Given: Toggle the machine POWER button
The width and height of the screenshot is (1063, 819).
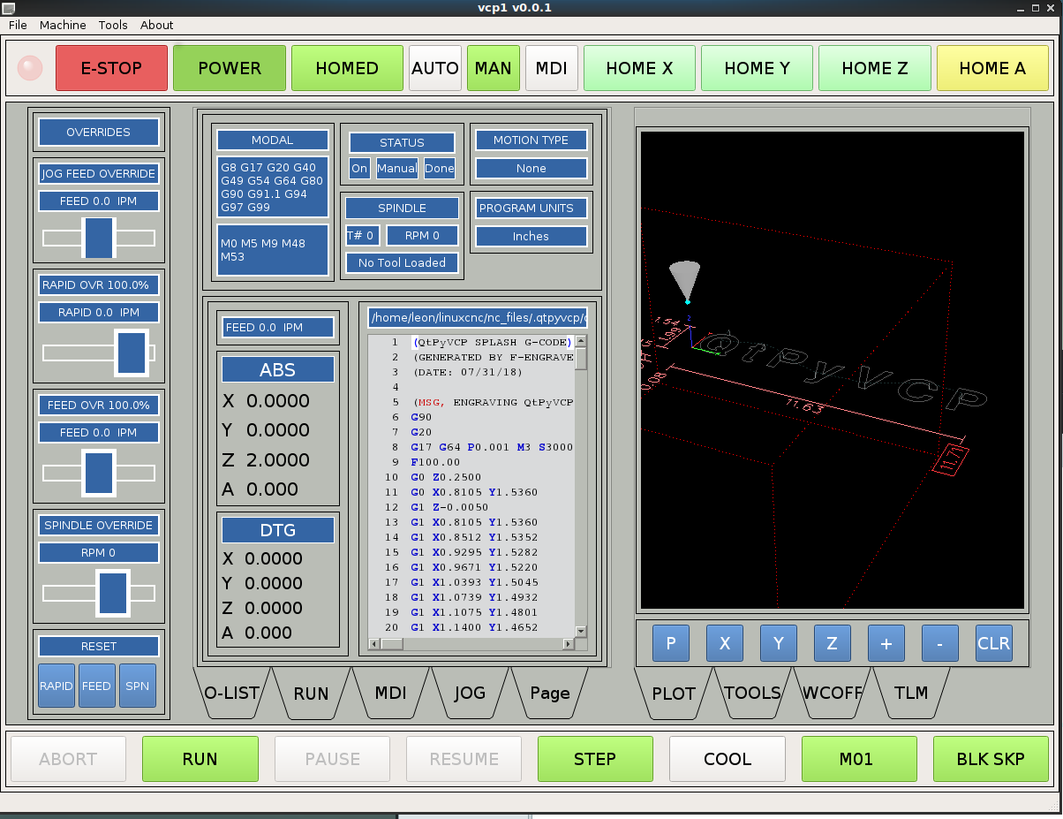Looking at the screenshot, I should pyautogui.click(x=230, y=68).
